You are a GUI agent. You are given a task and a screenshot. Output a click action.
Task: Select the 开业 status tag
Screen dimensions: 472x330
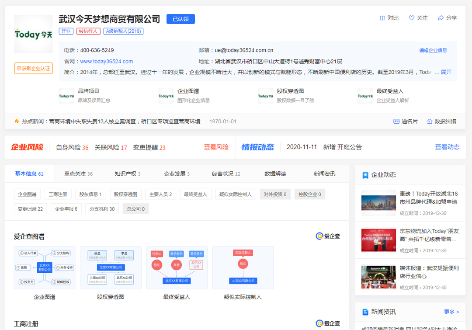(x=66, y=31)
